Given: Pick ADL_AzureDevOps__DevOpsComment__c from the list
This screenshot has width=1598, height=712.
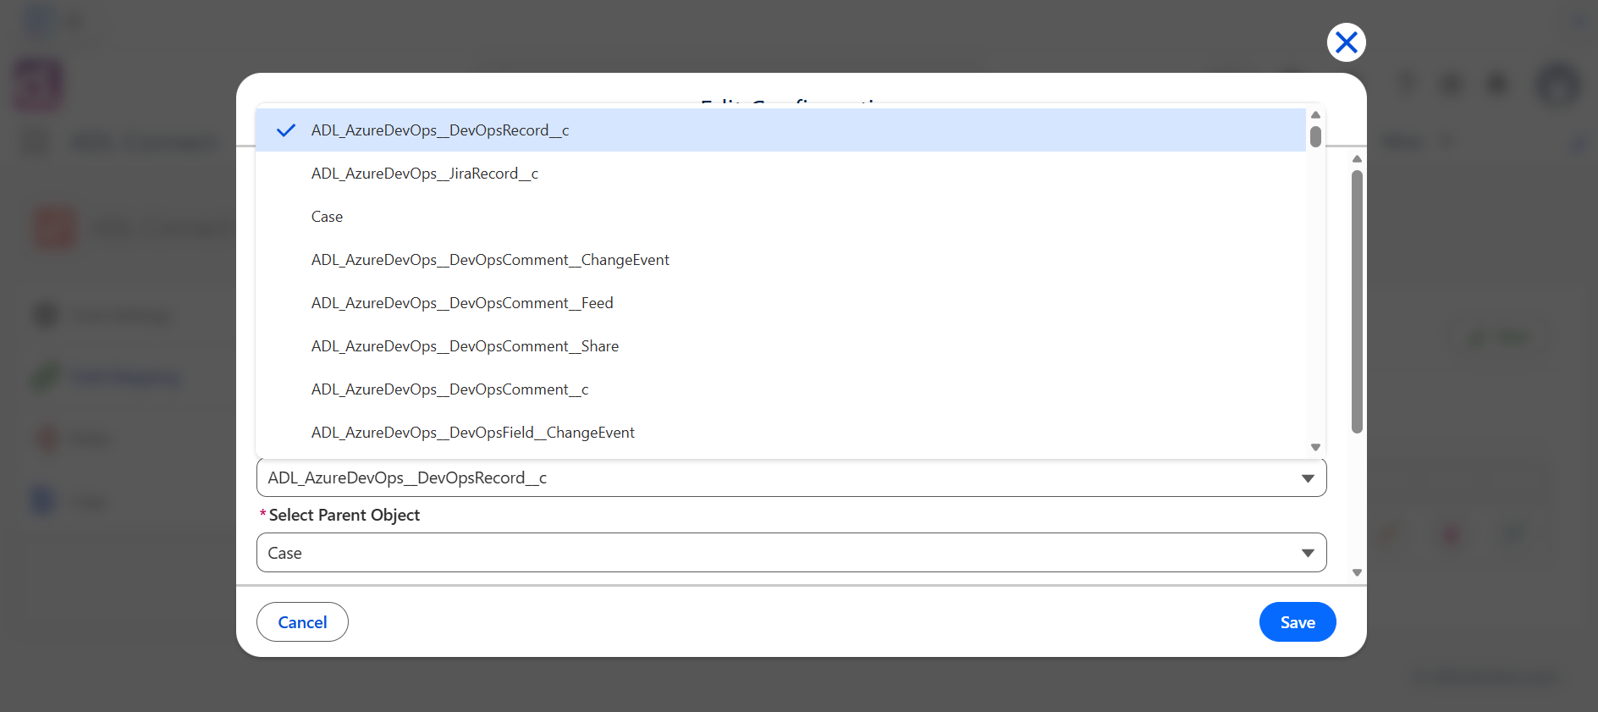Looking at the screenshot, I should (780, 389).
